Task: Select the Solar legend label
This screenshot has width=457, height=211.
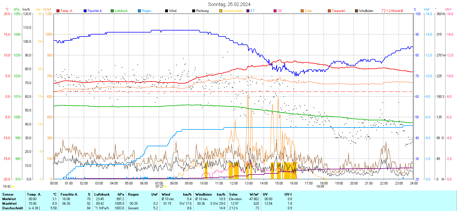Action: tap(308, 11)
